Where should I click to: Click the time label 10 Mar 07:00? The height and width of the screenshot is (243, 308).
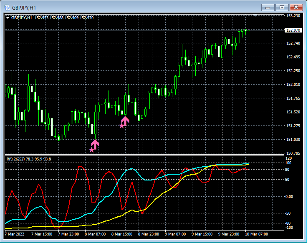click(x=256, y=234)
